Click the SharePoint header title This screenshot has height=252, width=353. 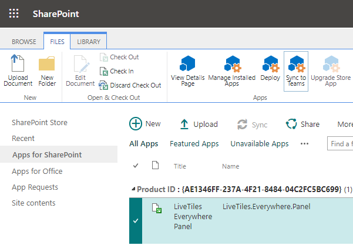tap(56, 14)
